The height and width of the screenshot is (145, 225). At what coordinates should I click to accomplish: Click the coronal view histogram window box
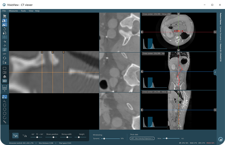pyautogui.click(x=150, y=82)
